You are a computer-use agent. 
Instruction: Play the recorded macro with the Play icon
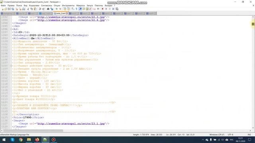tap(110, 9)
